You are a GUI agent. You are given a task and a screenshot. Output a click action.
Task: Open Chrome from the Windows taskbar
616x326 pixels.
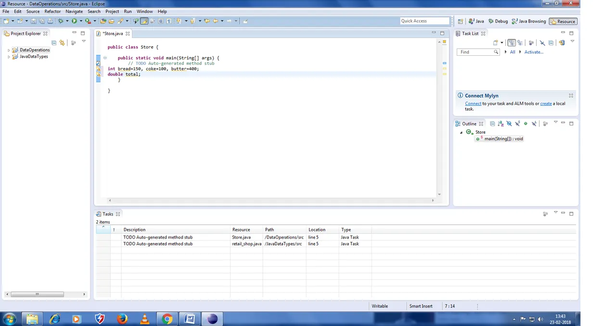pyautogui.click(x=167, y=319)
